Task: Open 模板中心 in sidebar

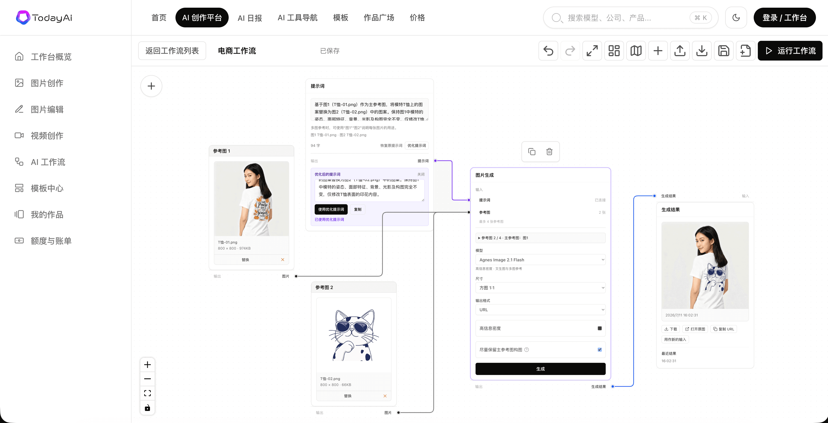Action: [x=39, y=188]
